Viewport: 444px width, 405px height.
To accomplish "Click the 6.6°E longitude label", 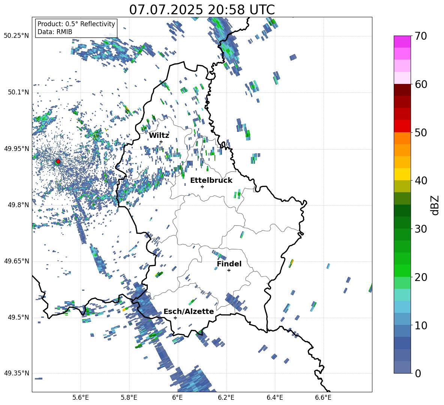I will [x=323, y=398].
